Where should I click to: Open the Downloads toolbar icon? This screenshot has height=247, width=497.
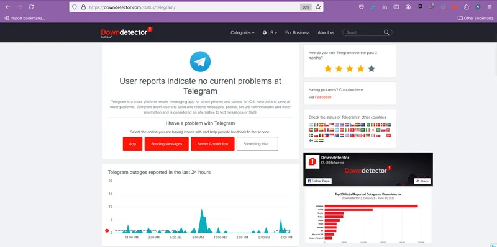click(373, 7)
